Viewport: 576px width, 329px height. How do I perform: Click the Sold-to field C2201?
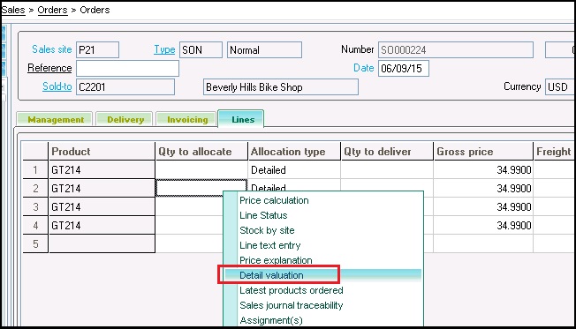tap(125, 87)
